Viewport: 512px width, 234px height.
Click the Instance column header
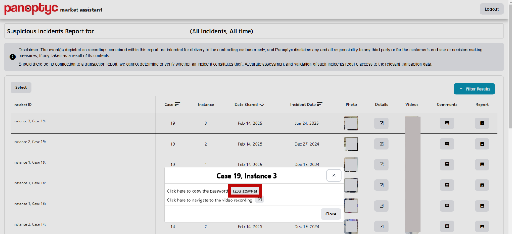click(x=206, y=105)
